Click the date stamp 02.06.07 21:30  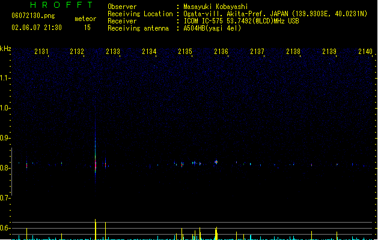37,28
